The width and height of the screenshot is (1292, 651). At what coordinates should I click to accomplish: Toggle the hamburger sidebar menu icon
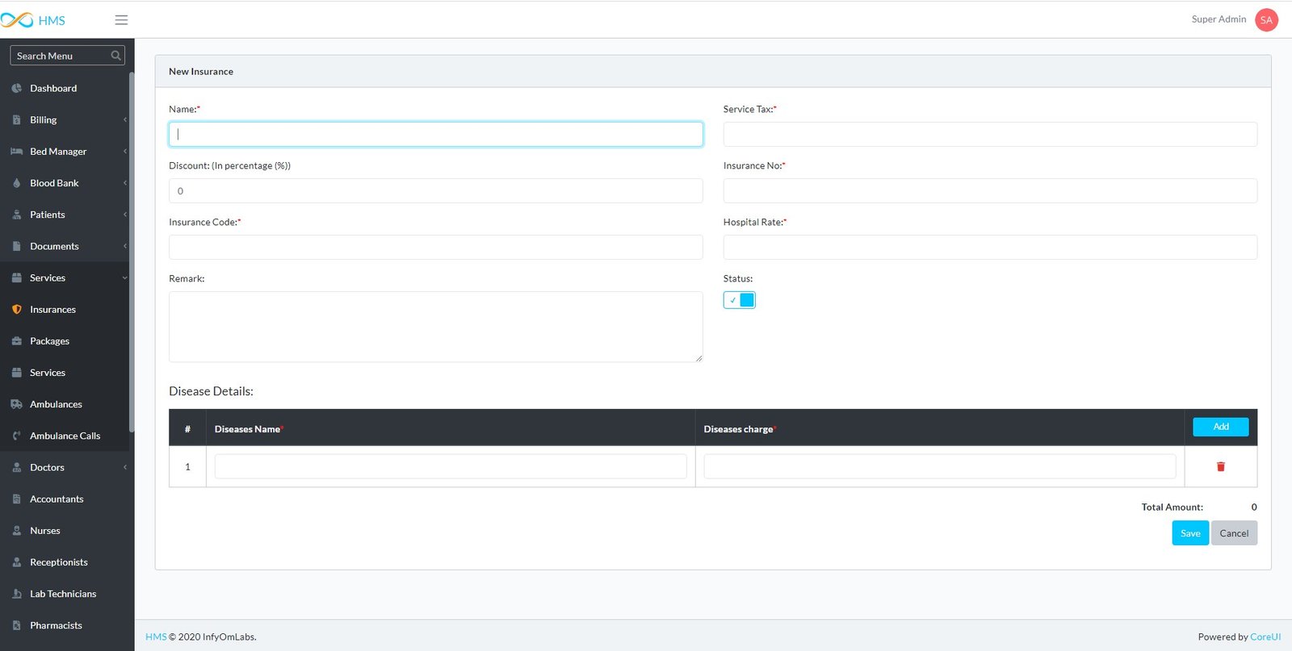pyautogui.click(x=121, y=20)
